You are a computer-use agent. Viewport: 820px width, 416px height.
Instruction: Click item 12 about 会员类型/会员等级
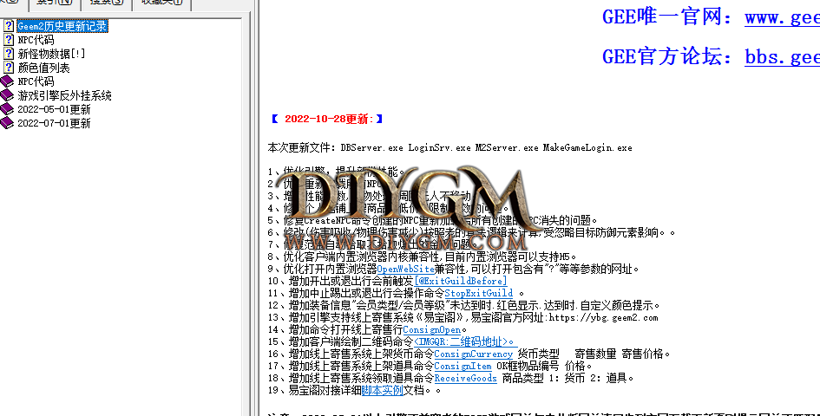coord(463,305)
